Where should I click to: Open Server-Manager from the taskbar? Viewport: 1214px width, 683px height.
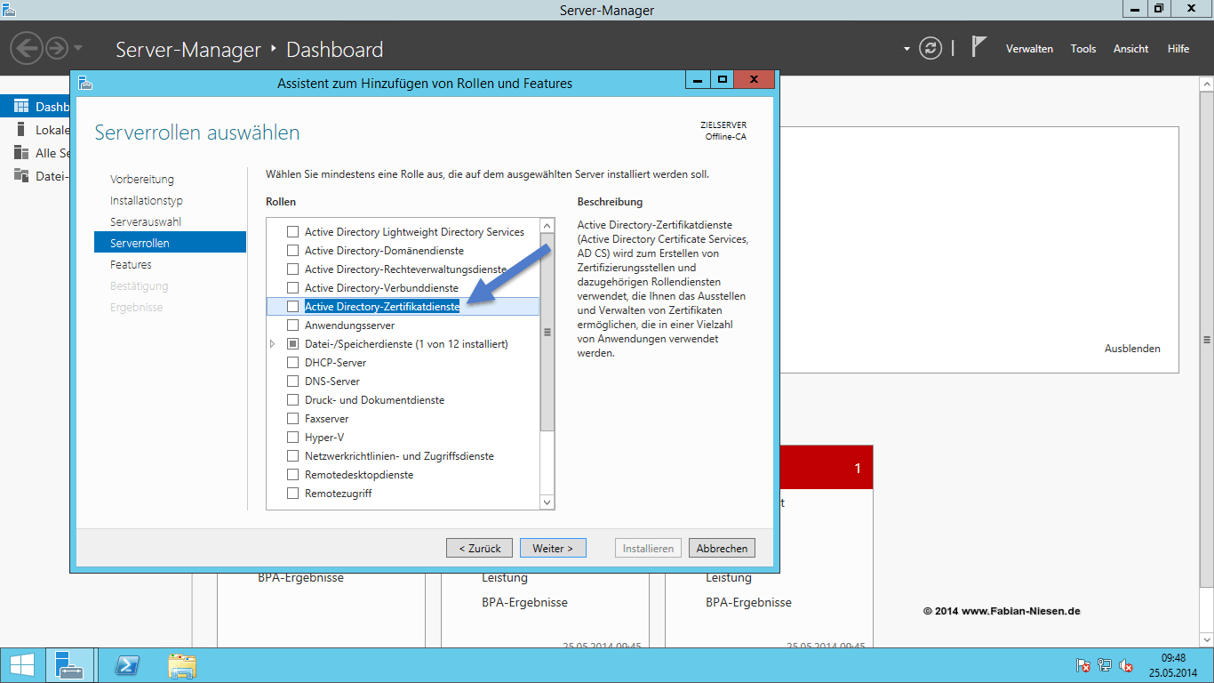click(x=69, y=665)
